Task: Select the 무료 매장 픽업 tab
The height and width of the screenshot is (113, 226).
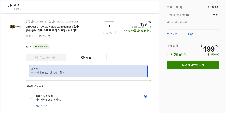Action: 46,58
